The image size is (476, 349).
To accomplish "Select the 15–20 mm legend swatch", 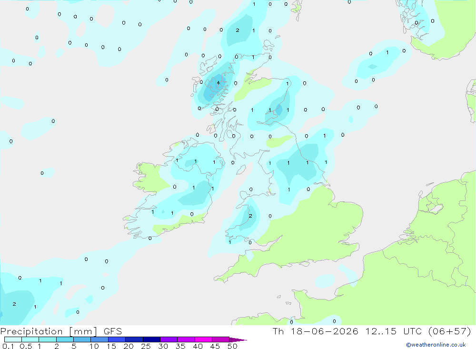I will point(117,339).
